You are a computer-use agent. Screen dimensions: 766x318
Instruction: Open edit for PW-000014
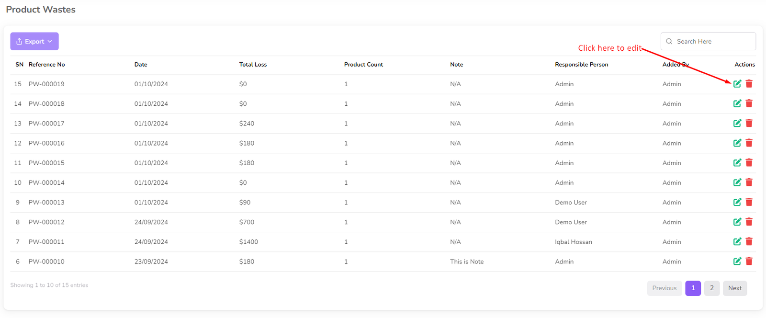[x=737, y=182]
